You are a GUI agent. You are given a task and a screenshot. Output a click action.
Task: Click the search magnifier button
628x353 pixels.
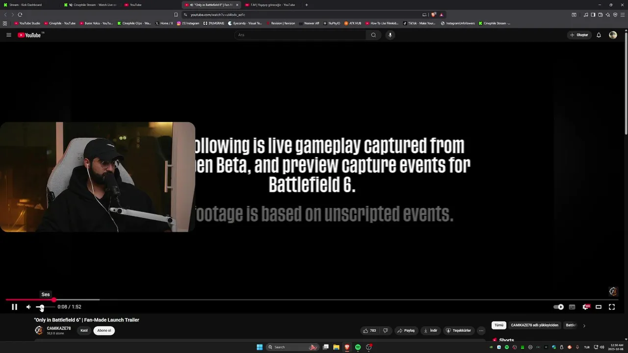pos(373,35)
